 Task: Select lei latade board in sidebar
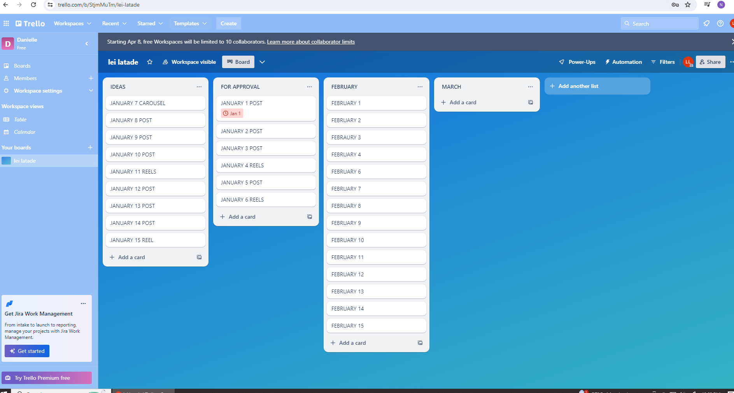coord(49,161)
